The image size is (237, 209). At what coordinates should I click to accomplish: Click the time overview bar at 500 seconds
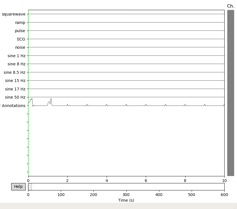pos(192,187)
